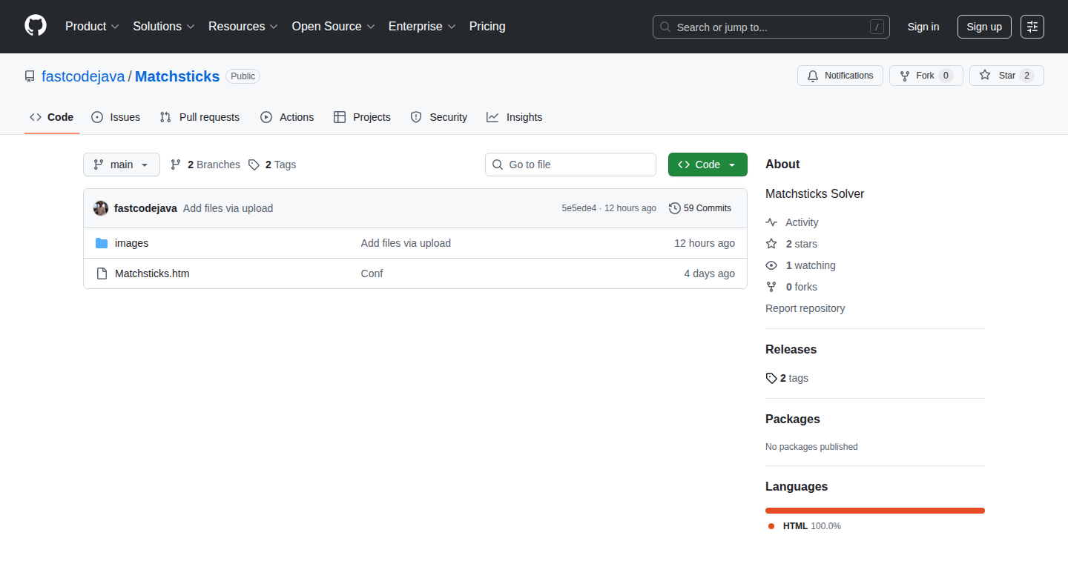Click the Matchsticks.htm file icon

pyautogui.click(x=102, y=273)
